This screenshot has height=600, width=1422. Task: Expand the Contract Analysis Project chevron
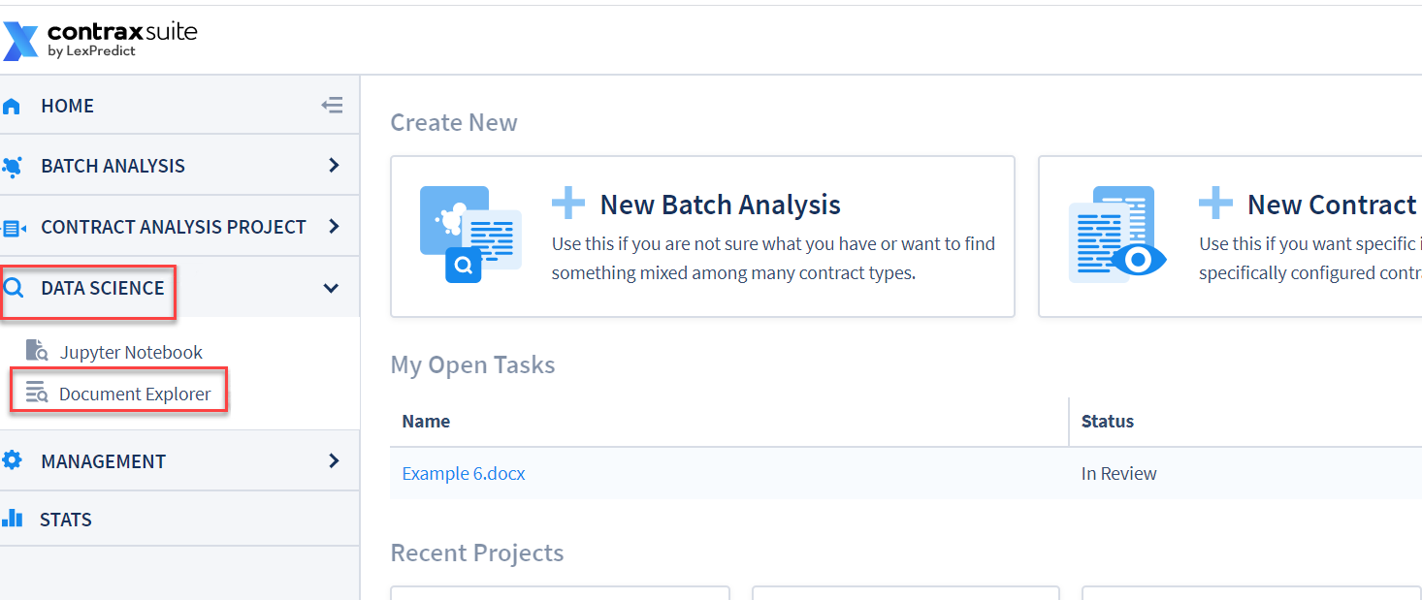coord(334,227)
